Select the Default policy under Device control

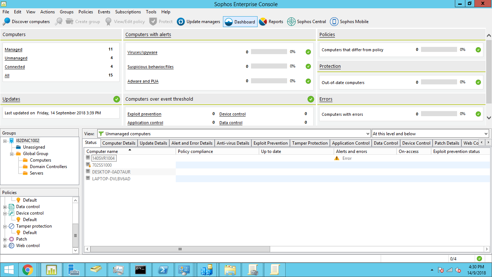point(30,220)
